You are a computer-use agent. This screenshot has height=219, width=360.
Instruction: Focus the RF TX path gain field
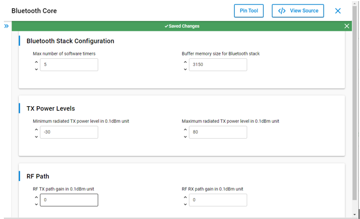(x=69, y=200)
